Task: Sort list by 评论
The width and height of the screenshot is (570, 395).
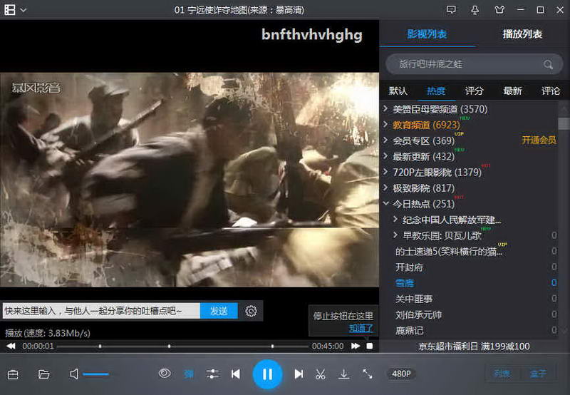Action: 551,91
